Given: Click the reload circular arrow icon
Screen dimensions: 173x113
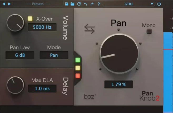Looking at the screenshot, I should pos(79,4).
